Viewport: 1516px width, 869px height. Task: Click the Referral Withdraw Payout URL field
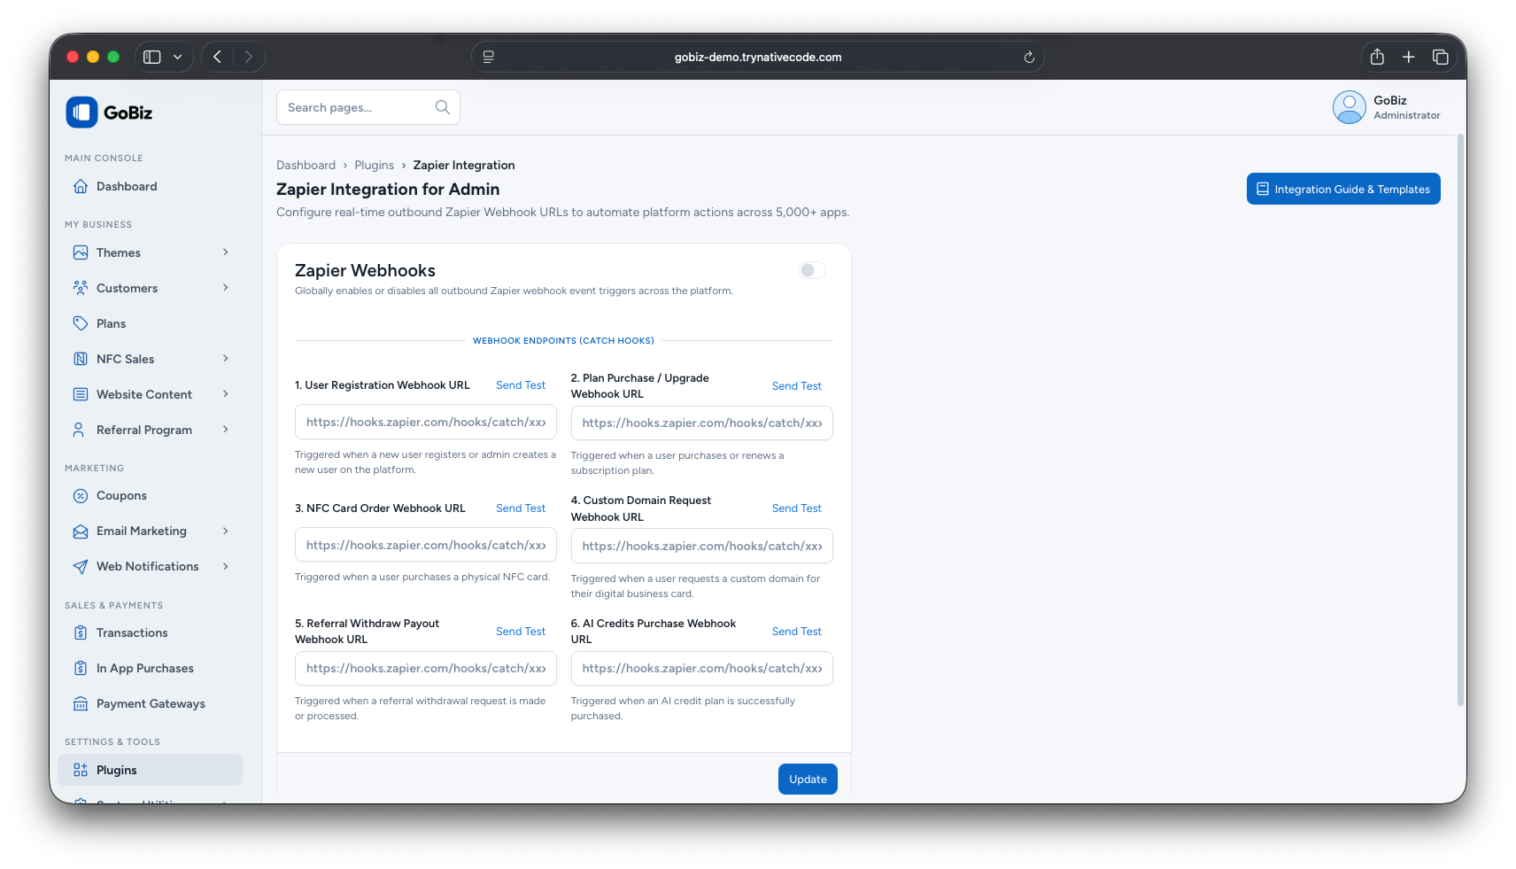426,668
